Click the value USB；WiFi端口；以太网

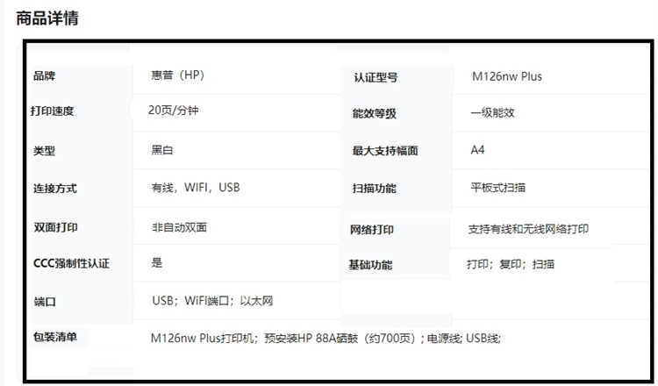(213, 301)
